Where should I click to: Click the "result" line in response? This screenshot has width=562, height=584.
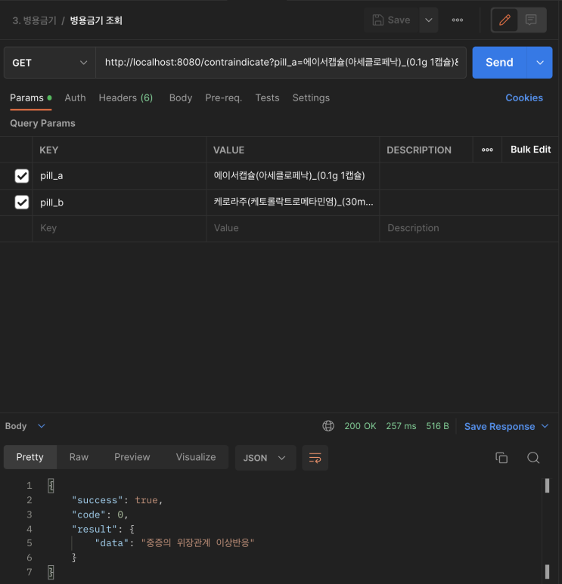click(x=103, y=529)
